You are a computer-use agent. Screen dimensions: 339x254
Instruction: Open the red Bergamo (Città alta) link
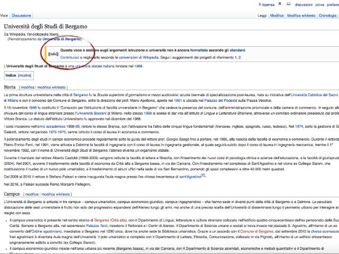coord(111,220)
